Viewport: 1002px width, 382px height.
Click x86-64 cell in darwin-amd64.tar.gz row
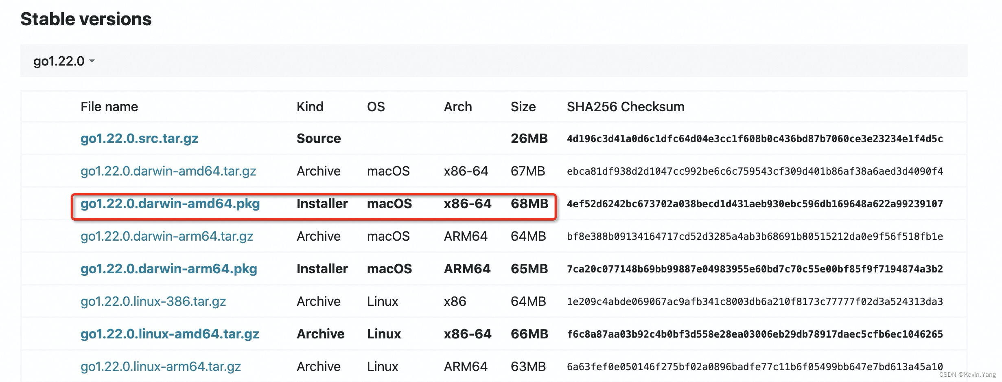tap(466, 171)
